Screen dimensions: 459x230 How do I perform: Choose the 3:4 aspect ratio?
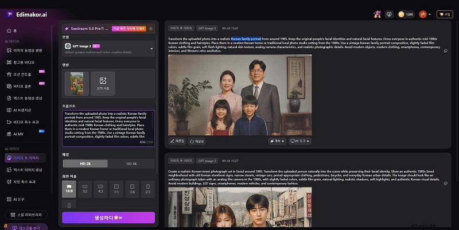[132, 189]
